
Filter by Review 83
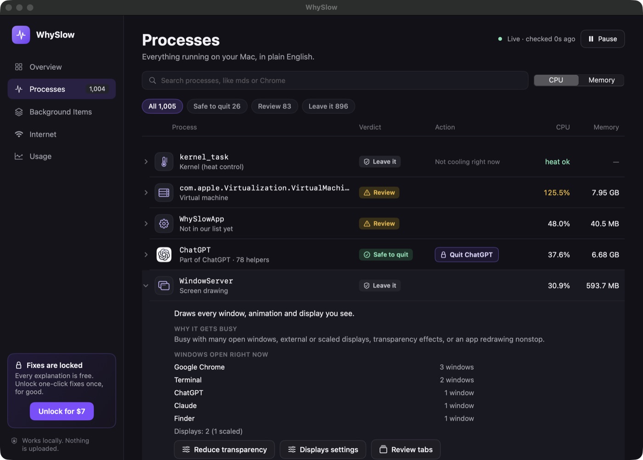point(275,106)
